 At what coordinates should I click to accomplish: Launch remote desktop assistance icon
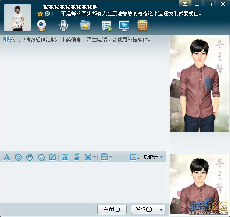124,26
